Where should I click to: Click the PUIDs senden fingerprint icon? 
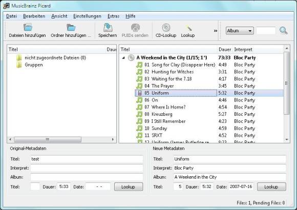[x=135, y=28]
